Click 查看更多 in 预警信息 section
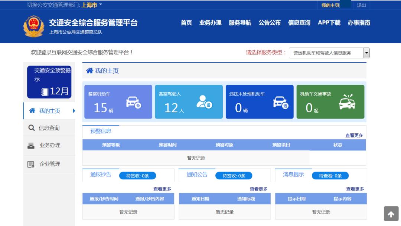 (x=354, y=136)
